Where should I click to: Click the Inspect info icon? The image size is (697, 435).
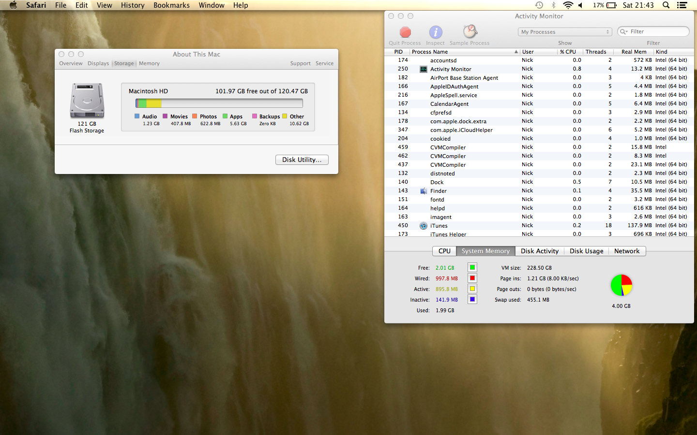(x=436, y=32)
